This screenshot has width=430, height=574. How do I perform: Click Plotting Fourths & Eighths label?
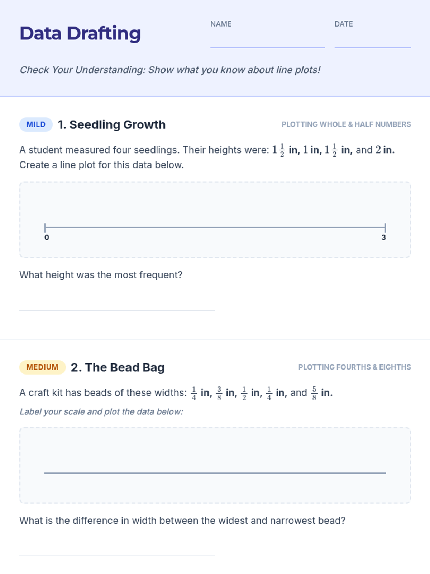[354, 367]
